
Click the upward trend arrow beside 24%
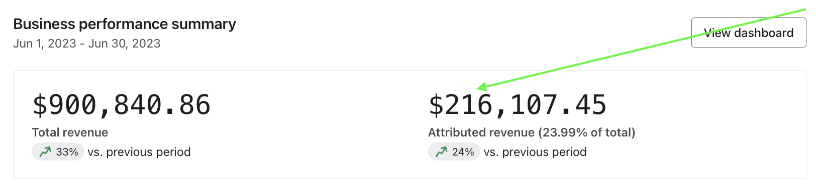[441, 151]
